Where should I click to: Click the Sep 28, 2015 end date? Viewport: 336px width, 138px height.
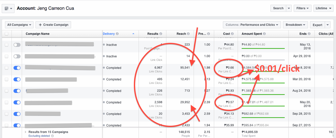click(x=301, y=114)
